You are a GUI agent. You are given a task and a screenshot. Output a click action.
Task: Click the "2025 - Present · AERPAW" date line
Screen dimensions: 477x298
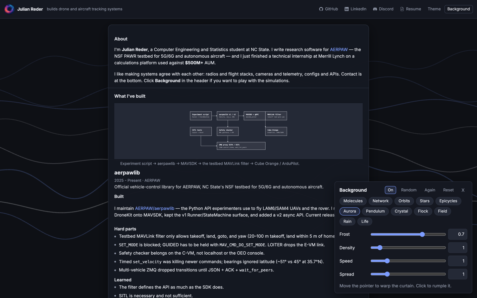pos(137,180)
